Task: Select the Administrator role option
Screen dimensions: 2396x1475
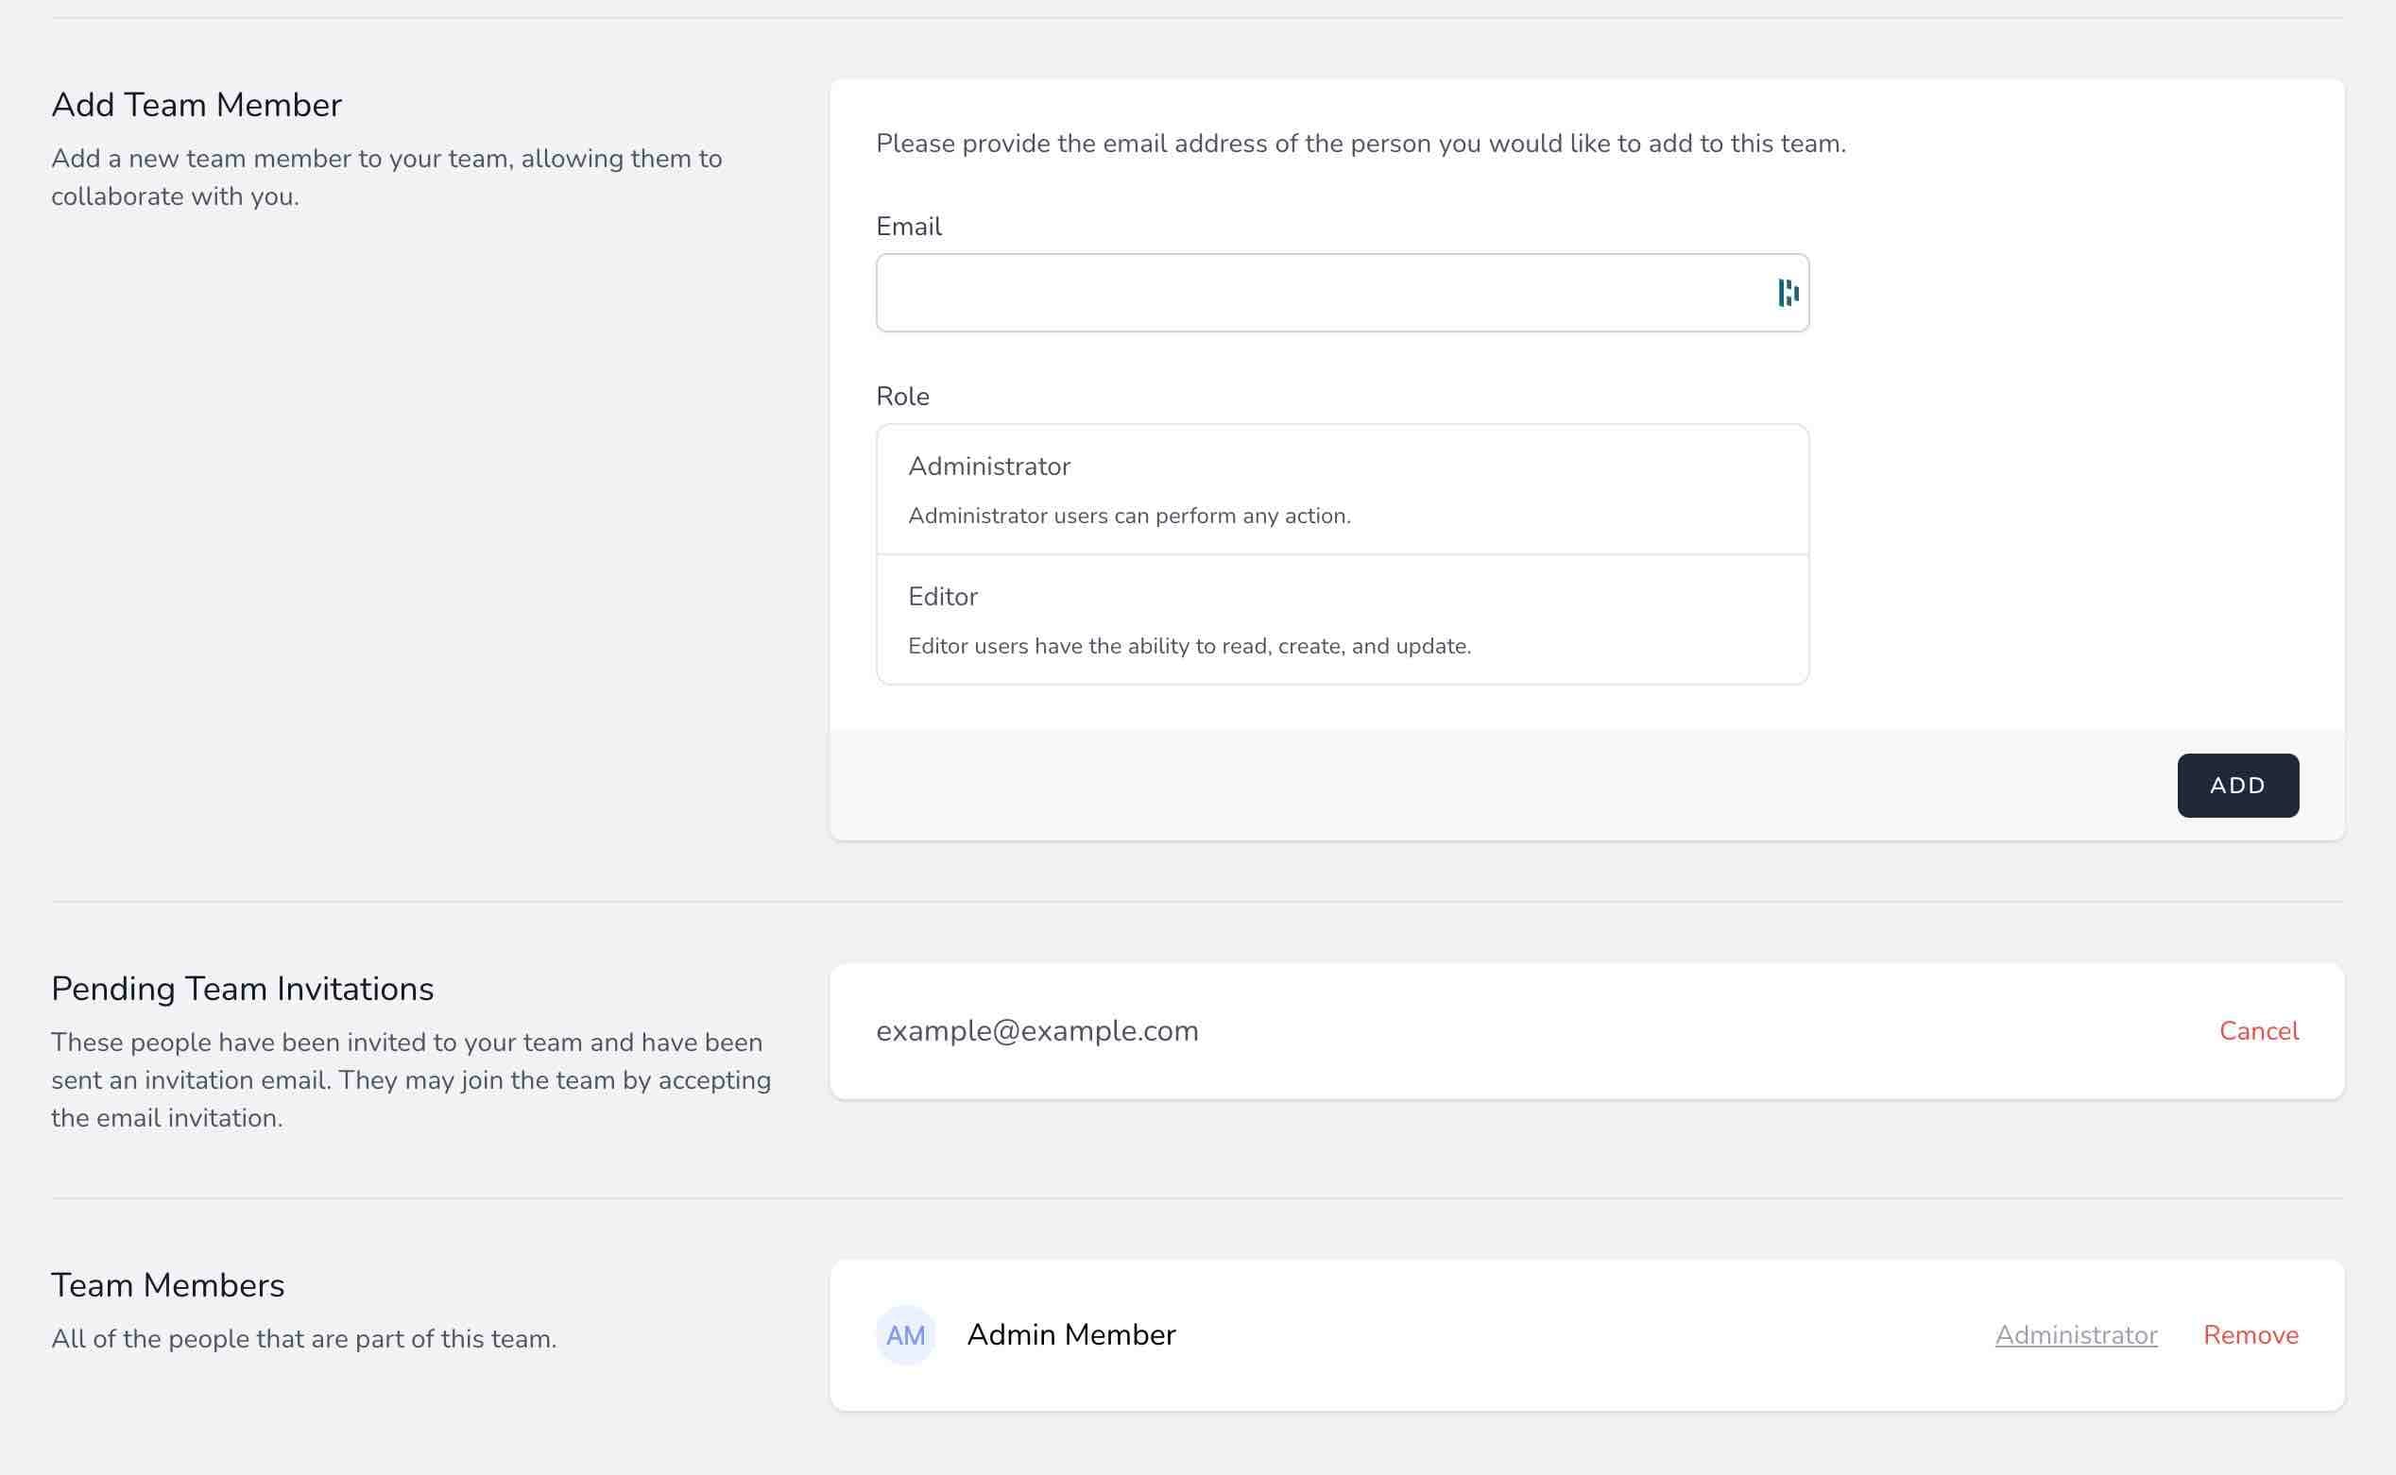Action: coord(1342,488)
